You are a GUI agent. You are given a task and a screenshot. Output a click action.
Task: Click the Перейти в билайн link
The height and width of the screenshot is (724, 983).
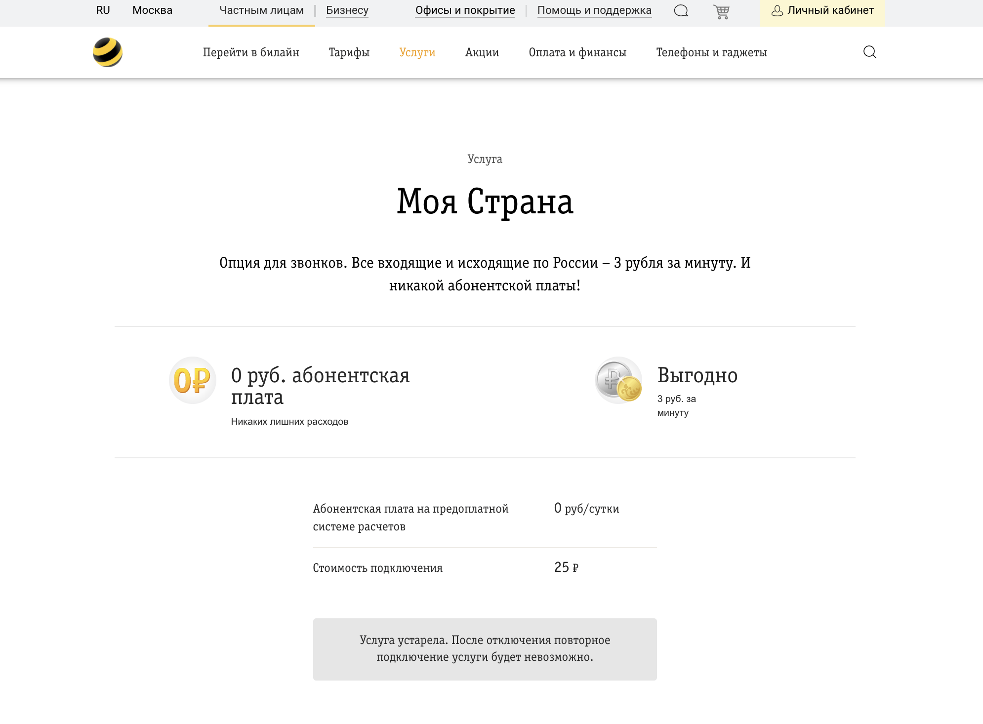click(251, 52)
